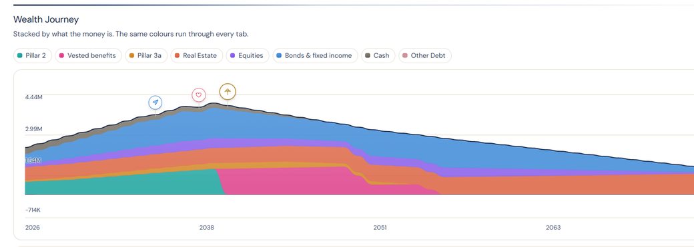Click the 2038 x-axis label
Image resolution: width=694 pixels, height=247 pixels.
click(206, 228)
